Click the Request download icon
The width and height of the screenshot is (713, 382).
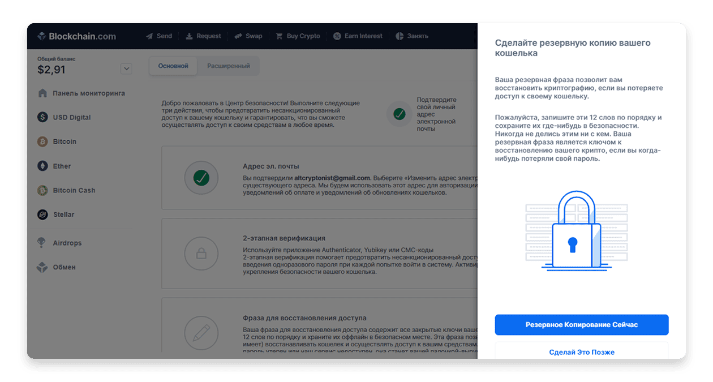tap(190, 36)
